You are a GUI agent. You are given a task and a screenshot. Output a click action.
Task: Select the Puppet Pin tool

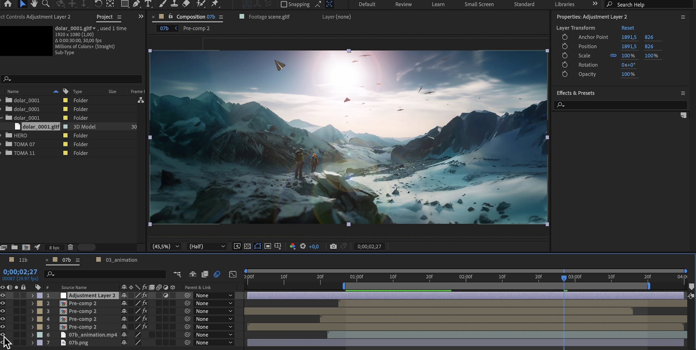(215, 4)
